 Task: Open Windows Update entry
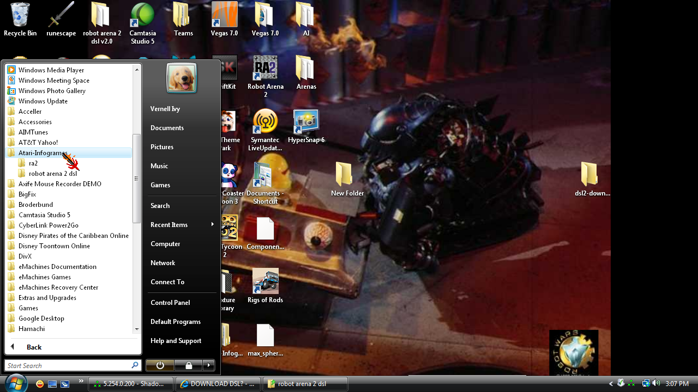pyautogui.click(x=69, y=101)
